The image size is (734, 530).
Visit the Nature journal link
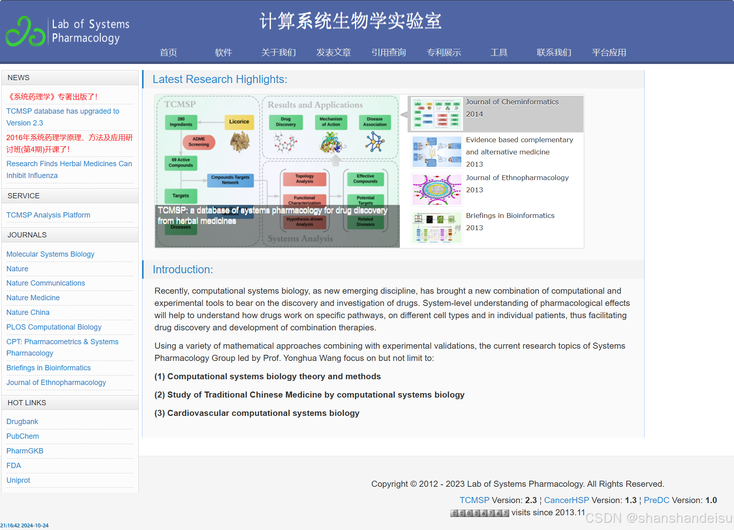click(17, 269)
